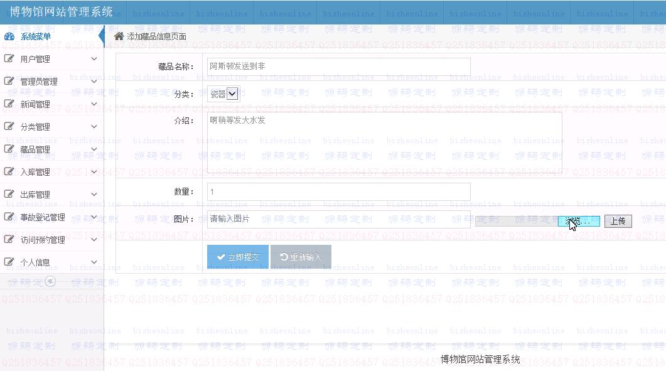
Task: Click the edit icon next to 个人信息
Action: pos(9,262)
